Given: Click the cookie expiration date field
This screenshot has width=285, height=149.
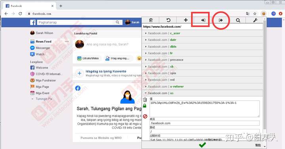Looking at the screenshot, I should click(205, 140).
